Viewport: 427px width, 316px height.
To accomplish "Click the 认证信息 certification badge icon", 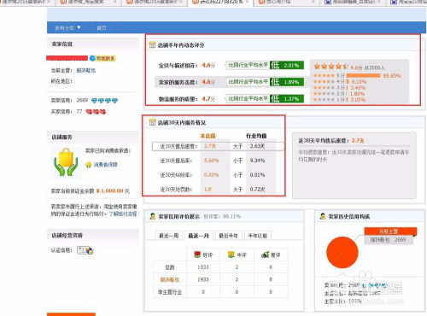I will 85,250.
